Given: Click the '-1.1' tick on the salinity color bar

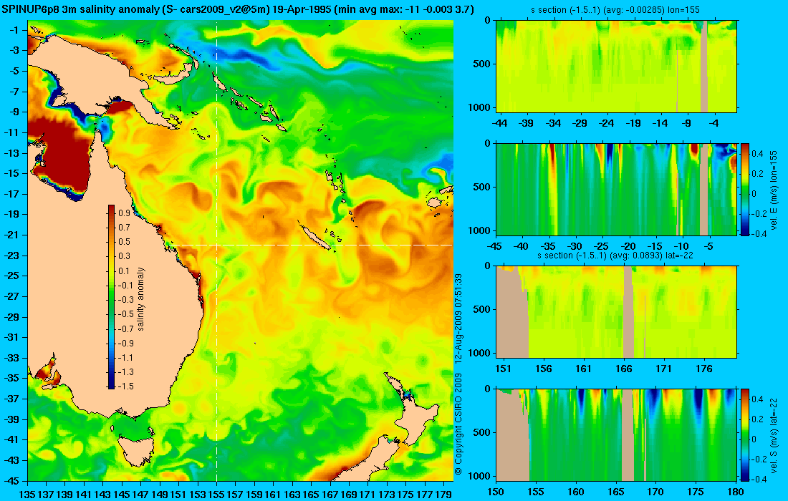Looking at the screenshot, I should point(125,357).
